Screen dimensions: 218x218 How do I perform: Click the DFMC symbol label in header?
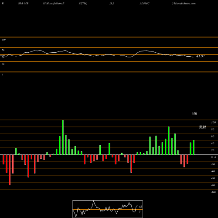pyautogui.click(x=145, y=3)
